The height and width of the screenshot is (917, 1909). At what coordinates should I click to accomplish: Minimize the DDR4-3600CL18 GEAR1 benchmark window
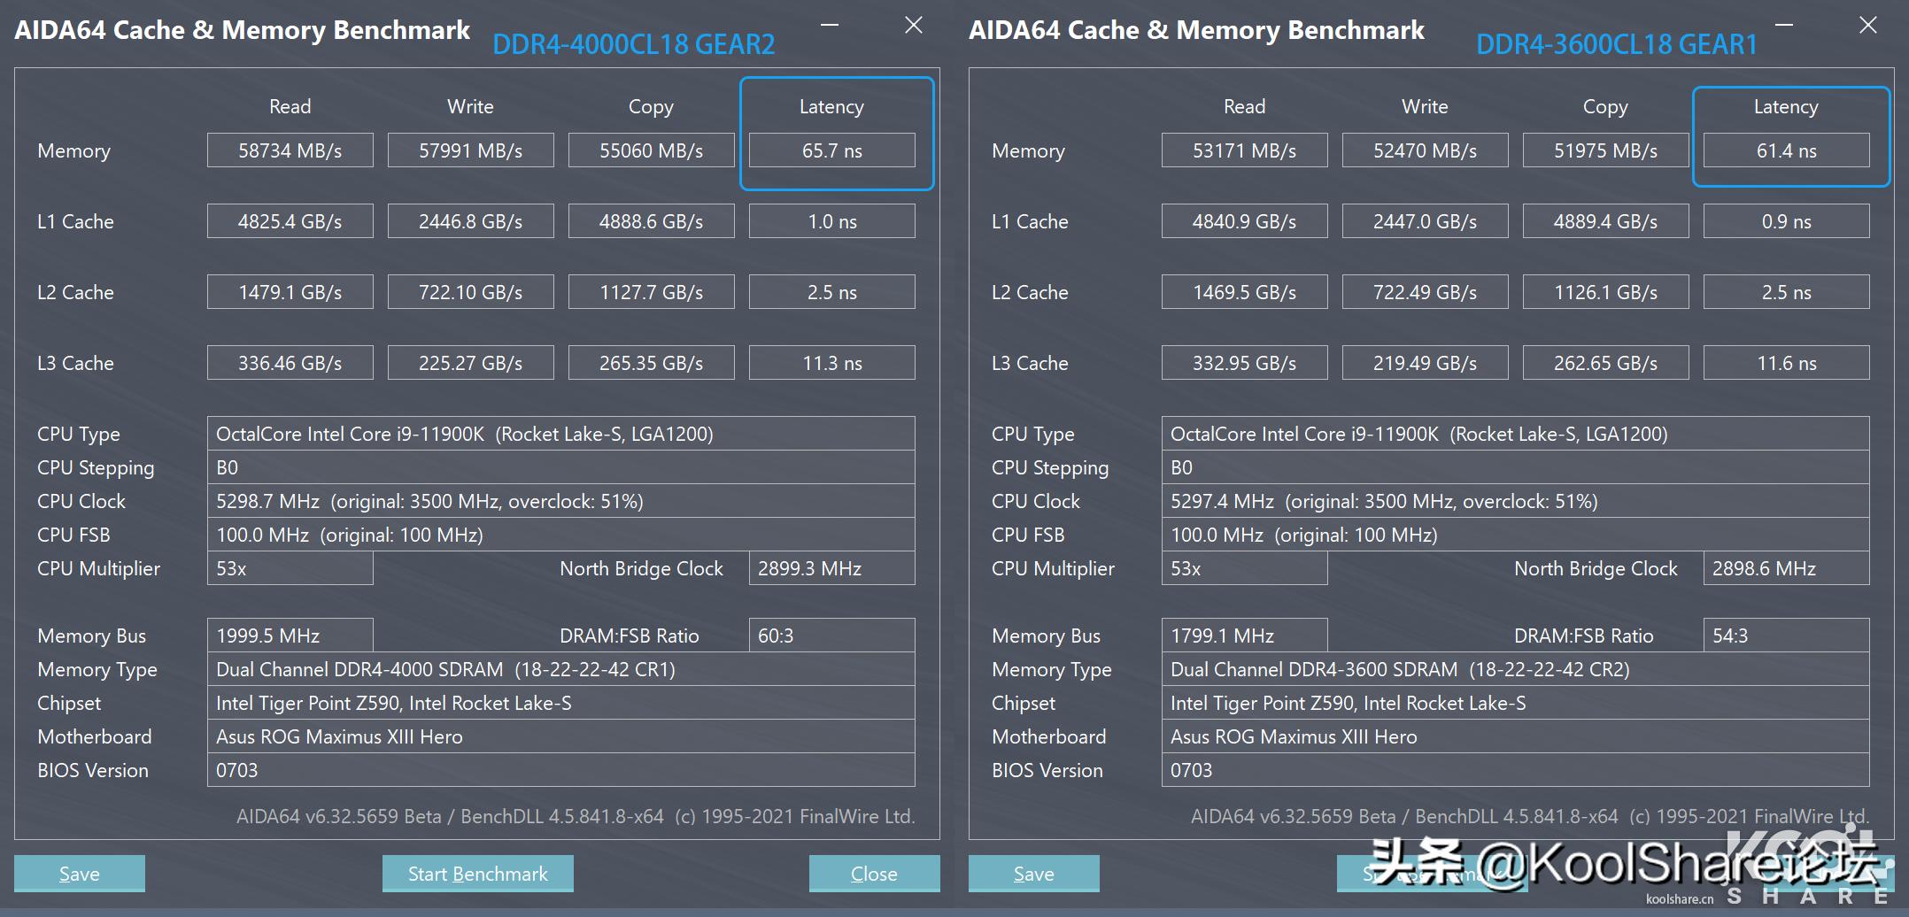click(1784, 25)
